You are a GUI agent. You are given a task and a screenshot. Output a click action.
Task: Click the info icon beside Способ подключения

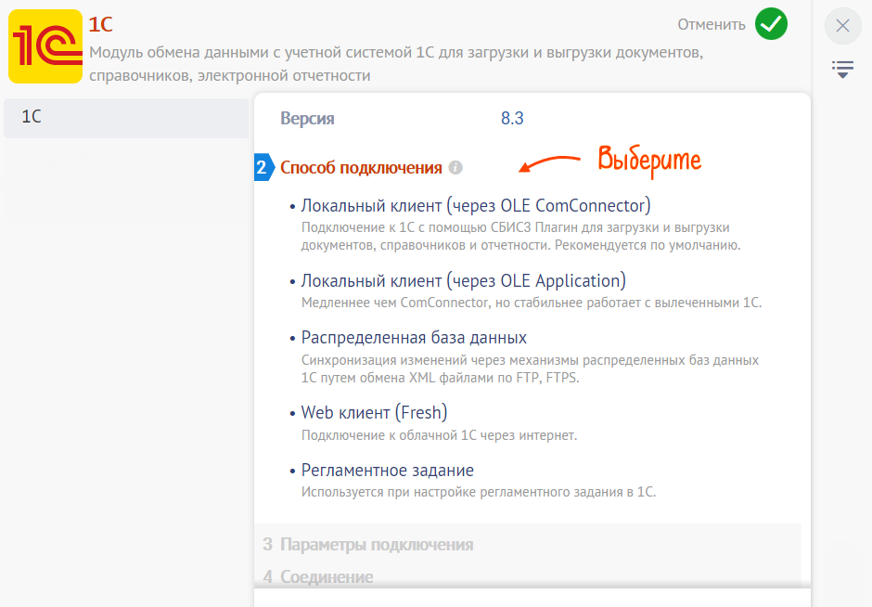click(x=455, y=168)
